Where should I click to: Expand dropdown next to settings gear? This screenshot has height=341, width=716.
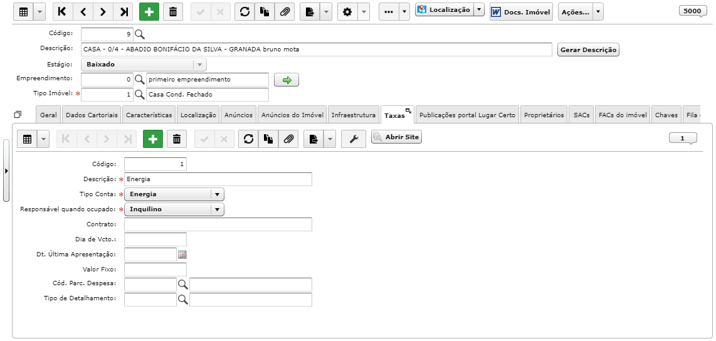pyautogui.click(x=364, y=13)
